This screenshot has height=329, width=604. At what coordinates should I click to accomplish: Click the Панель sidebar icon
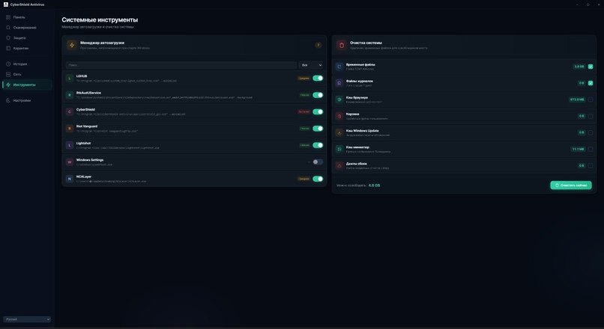tap(8, 17)
